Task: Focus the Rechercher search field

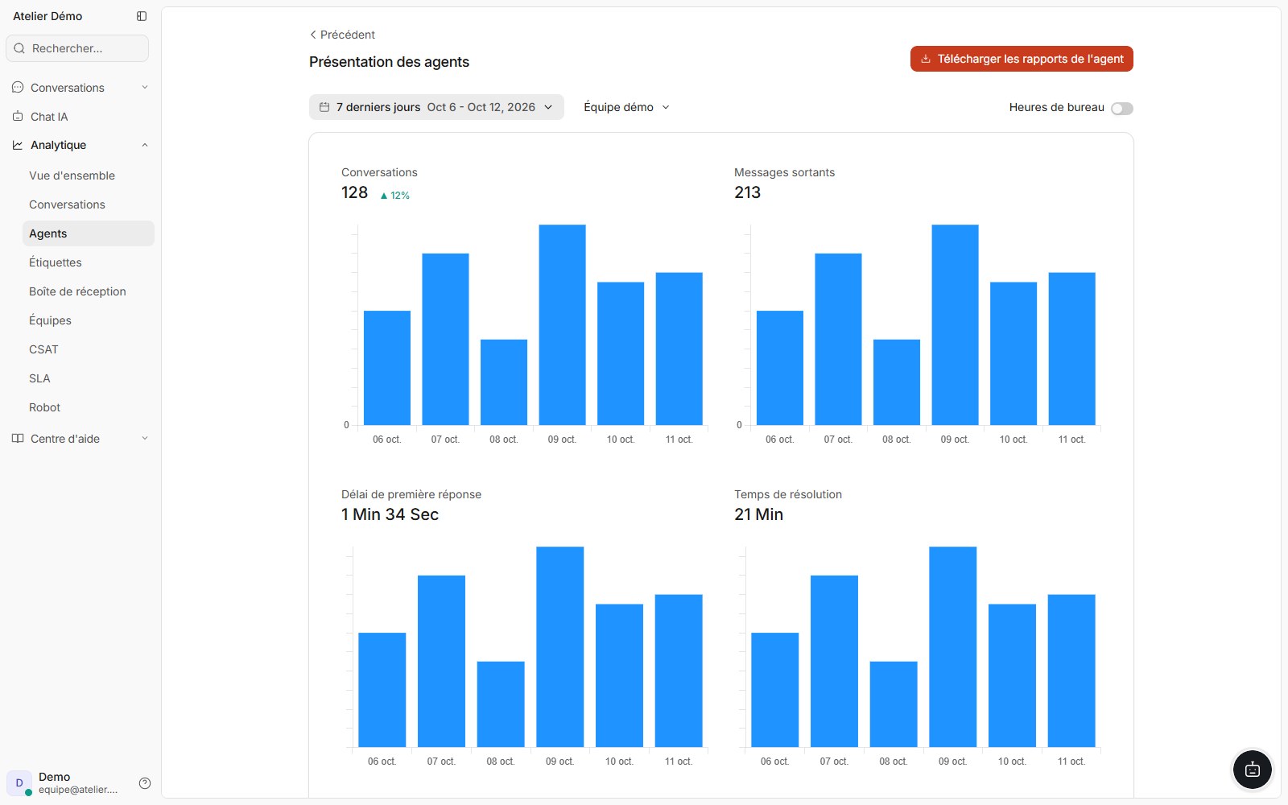Action: tap(77, 48)
